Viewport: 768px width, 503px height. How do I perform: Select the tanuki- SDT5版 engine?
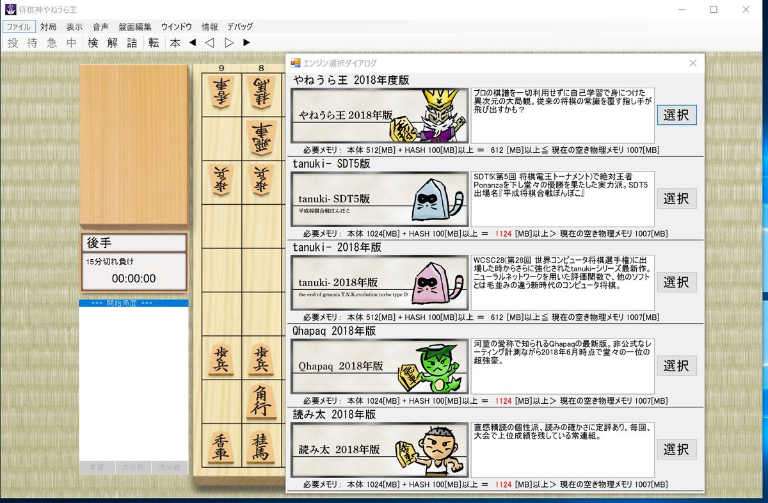pos(677,198)
